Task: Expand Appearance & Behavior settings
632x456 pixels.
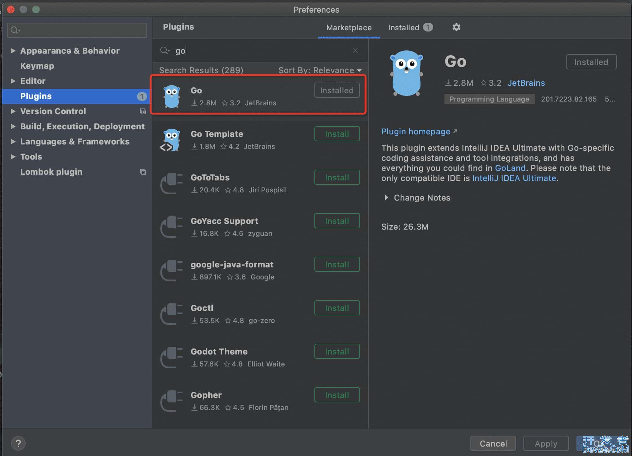Action: coord(13,50)
